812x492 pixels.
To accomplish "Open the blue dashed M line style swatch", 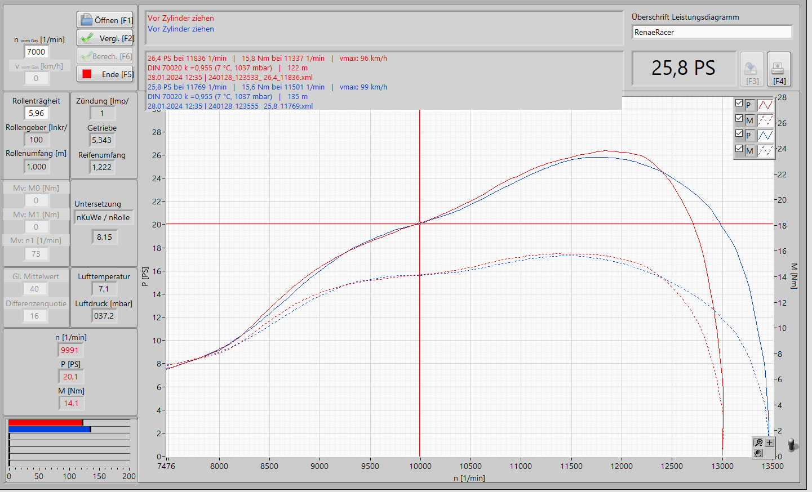I will pos(765,150).
